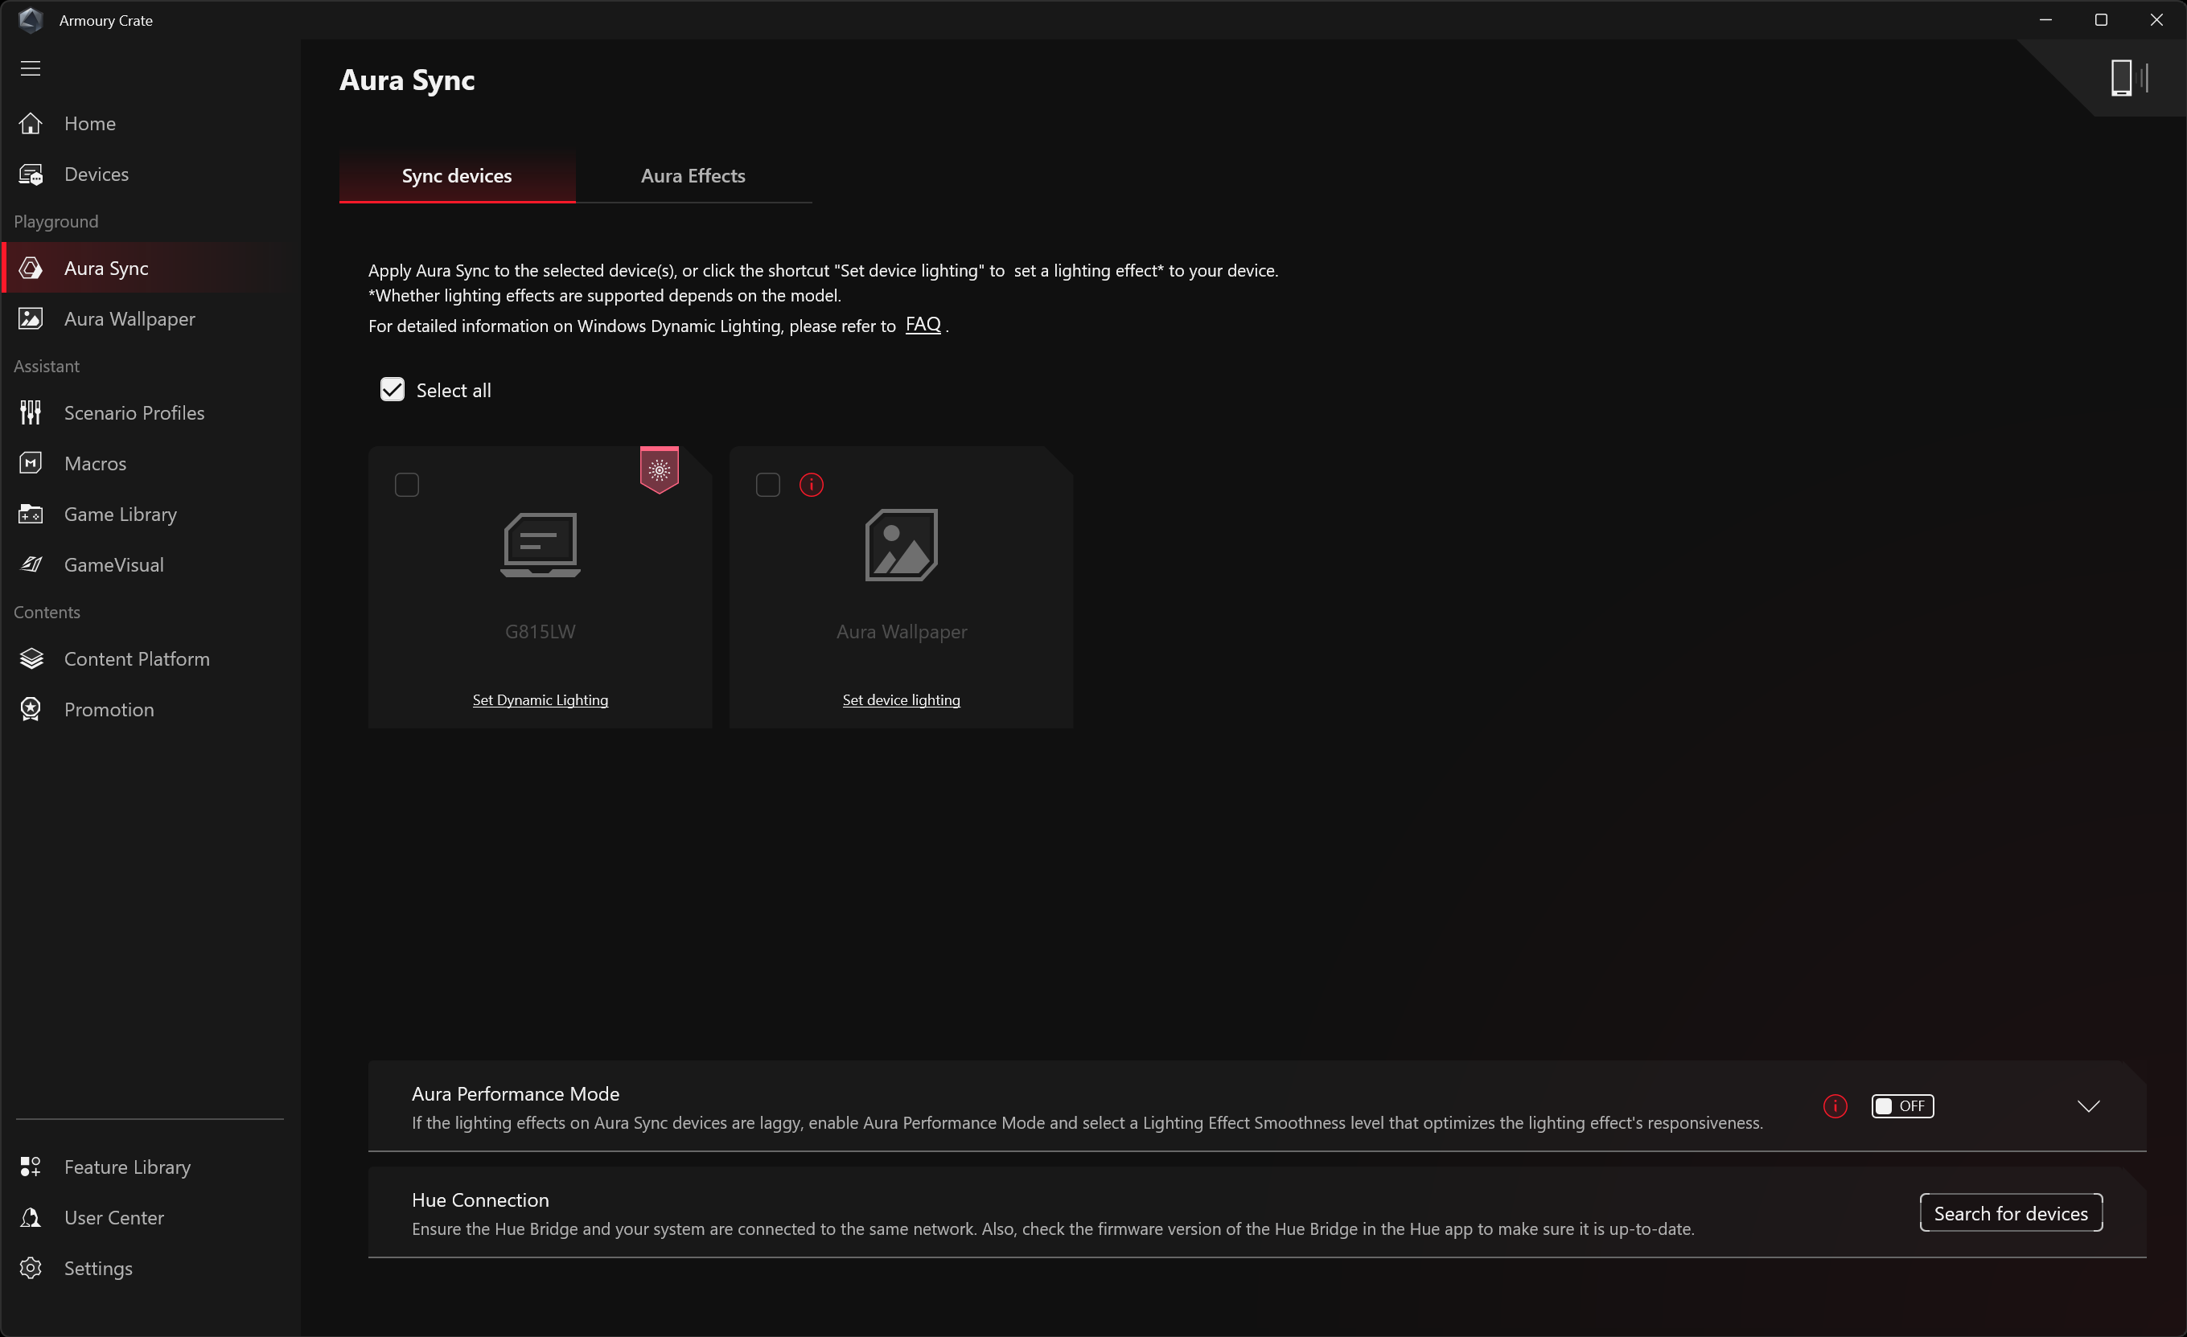The width and height of the screenshot is (2187, 1337).
Task: Select the Sync devices tab
Action: coord(456,175)
